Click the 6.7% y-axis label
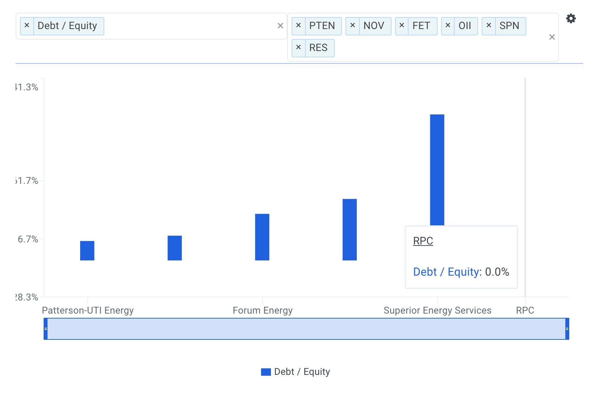 [x=28, y=239]
